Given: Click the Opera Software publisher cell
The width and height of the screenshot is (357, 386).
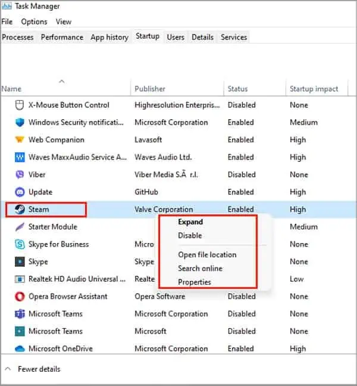Looking at the screenshot, I should click(x=160, y=297).
